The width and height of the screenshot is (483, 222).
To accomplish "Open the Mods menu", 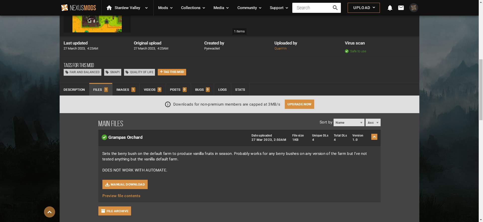I will [x=165, y=8].
